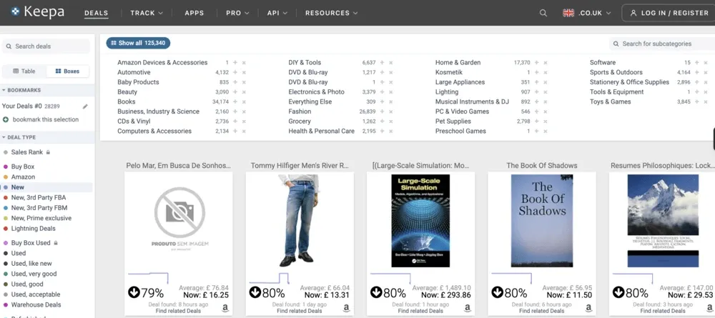The width and height of the screenshot is (715, 318).
Task: Click the Sales Rank lock icon
Action: click(48, 152)
